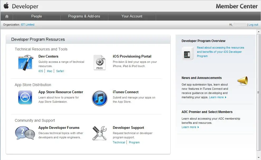The height and width of the screenshot is (160, 261).
Task: Click the Log out link
Action: [253, 25]
